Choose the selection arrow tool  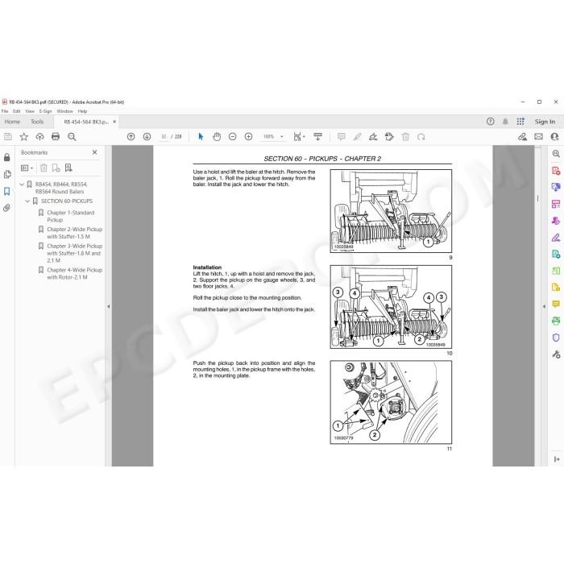pyautogui.click(x=201, y=137)
